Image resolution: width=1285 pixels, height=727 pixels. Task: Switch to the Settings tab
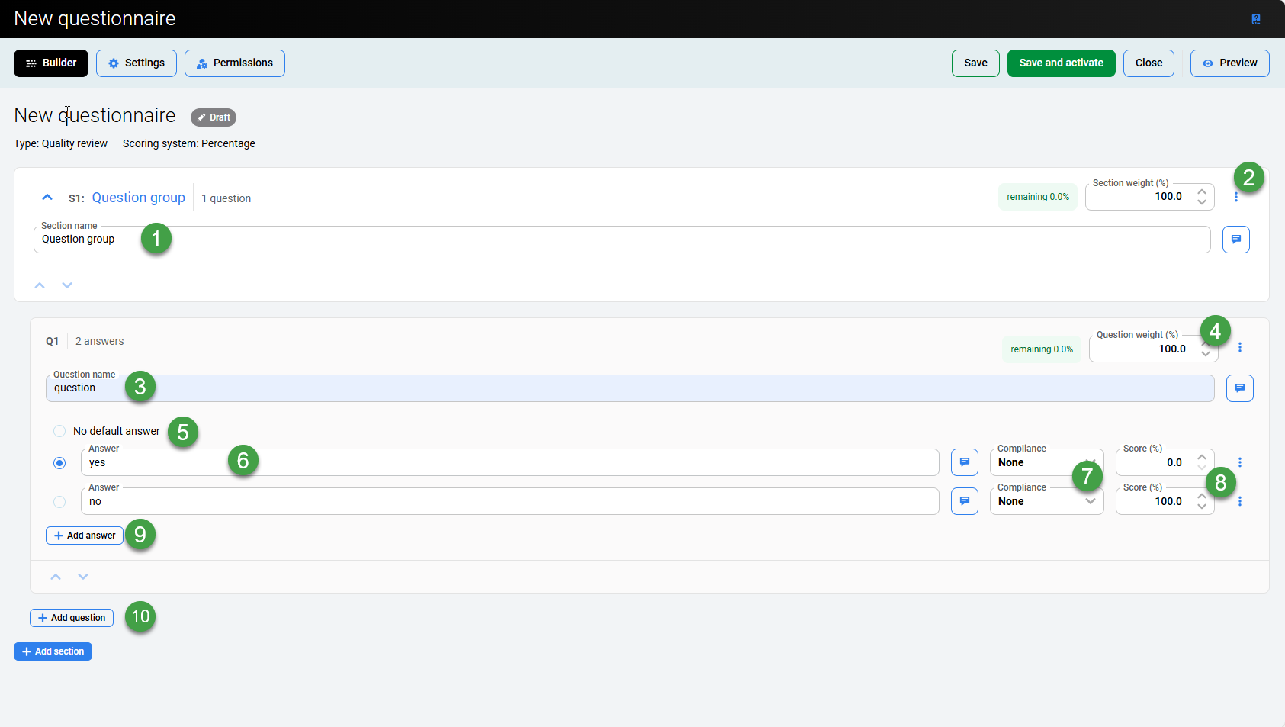click(137, 63)
